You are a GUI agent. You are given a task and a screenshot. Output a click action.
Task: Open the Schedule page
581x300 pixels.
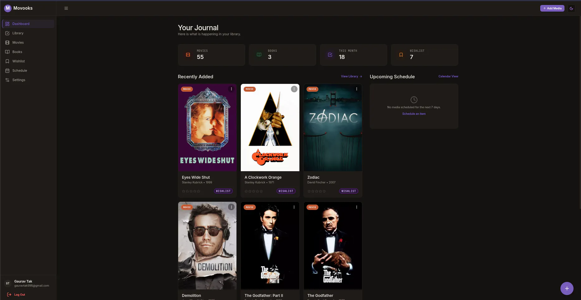(x=28, y=70)
